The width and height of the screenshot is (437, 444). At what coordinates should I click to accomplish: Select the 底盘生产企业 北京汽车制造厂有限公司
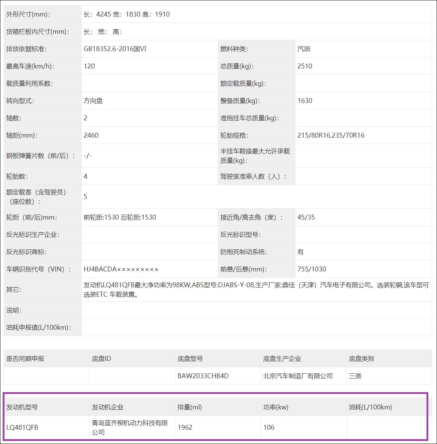click(x=298, y=375)
